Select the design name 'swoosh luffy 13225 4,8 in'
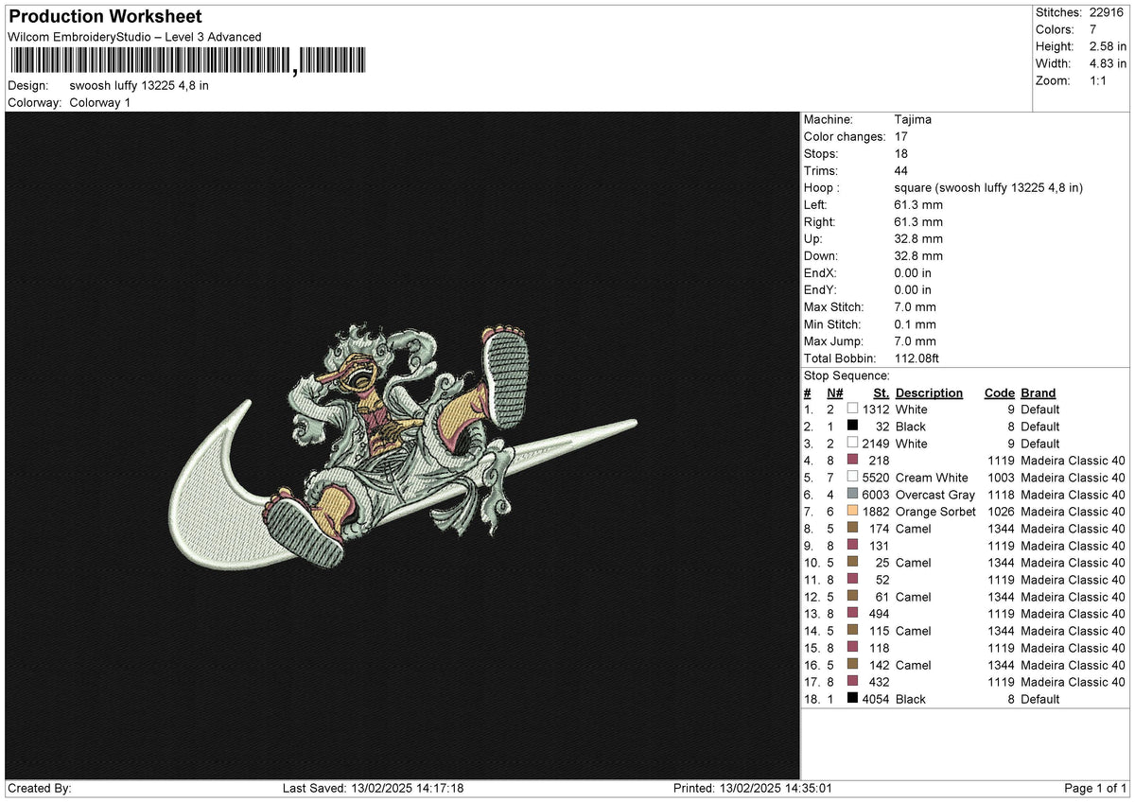Viewport: 1135px width, 802px height. tap(139, 85)
